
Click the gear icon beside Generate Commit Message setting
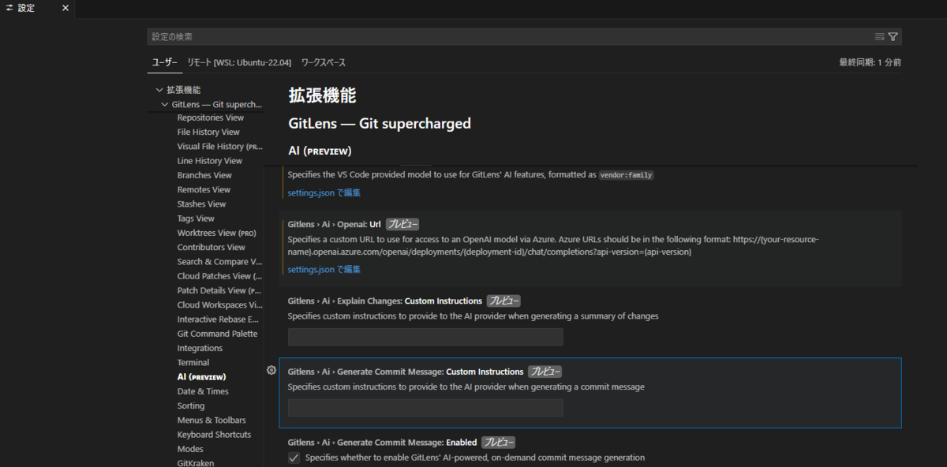coord(271,370)
